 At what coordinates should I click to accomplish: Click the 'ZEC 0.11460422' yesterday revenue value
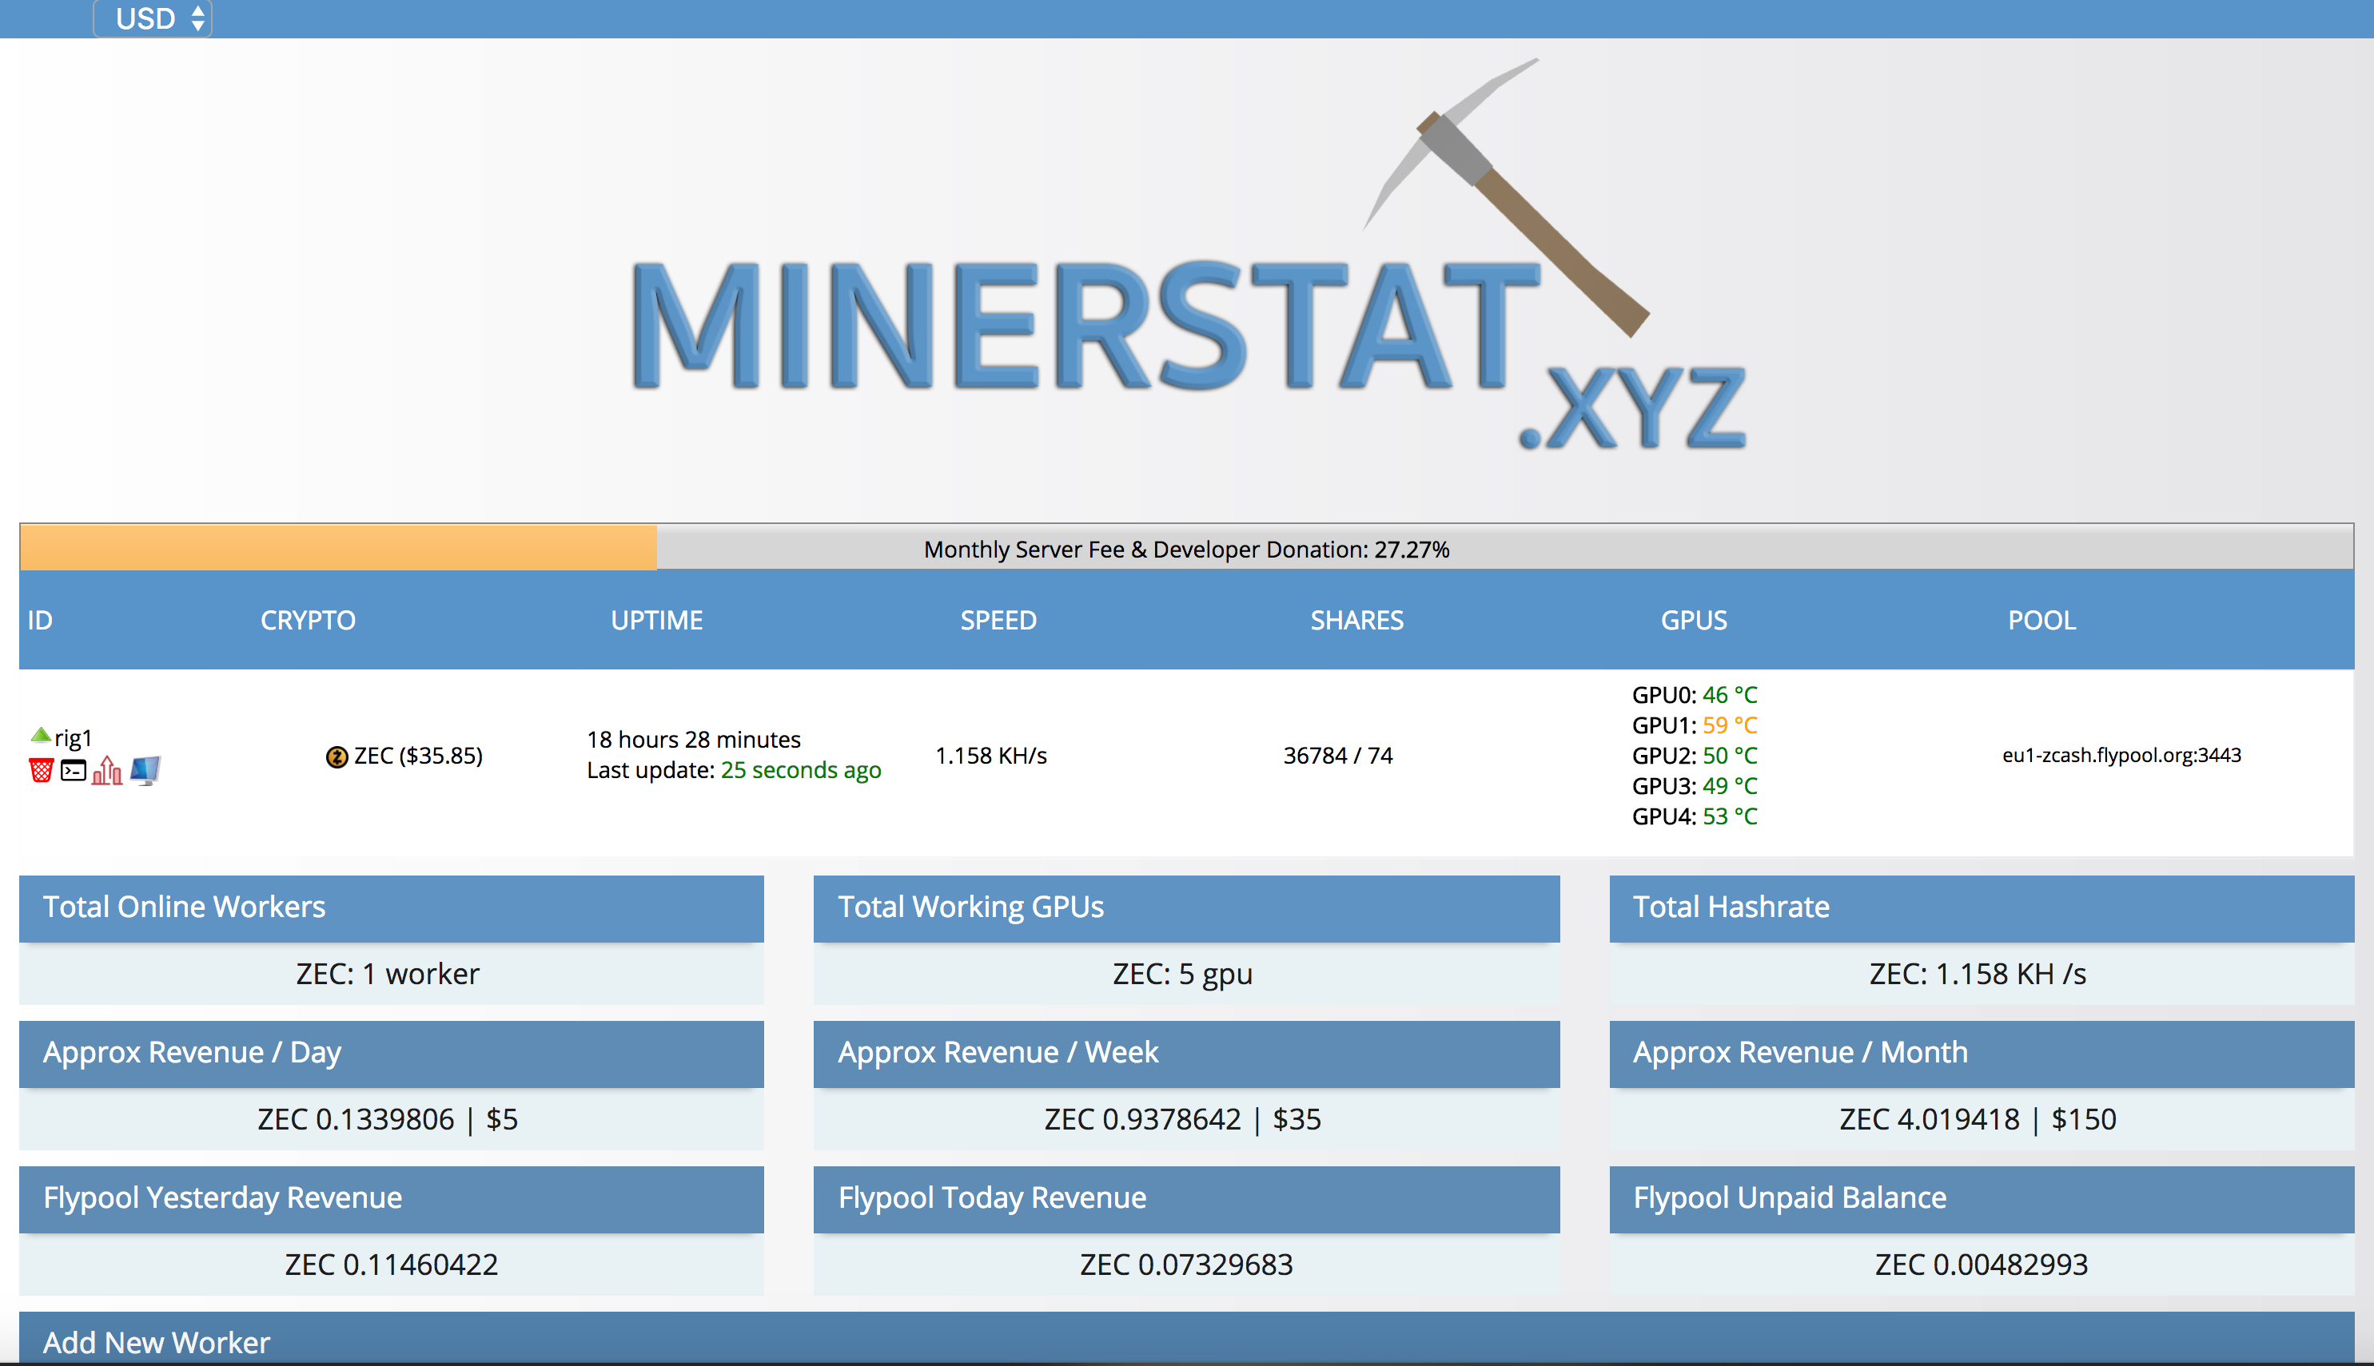(392, 1265)
